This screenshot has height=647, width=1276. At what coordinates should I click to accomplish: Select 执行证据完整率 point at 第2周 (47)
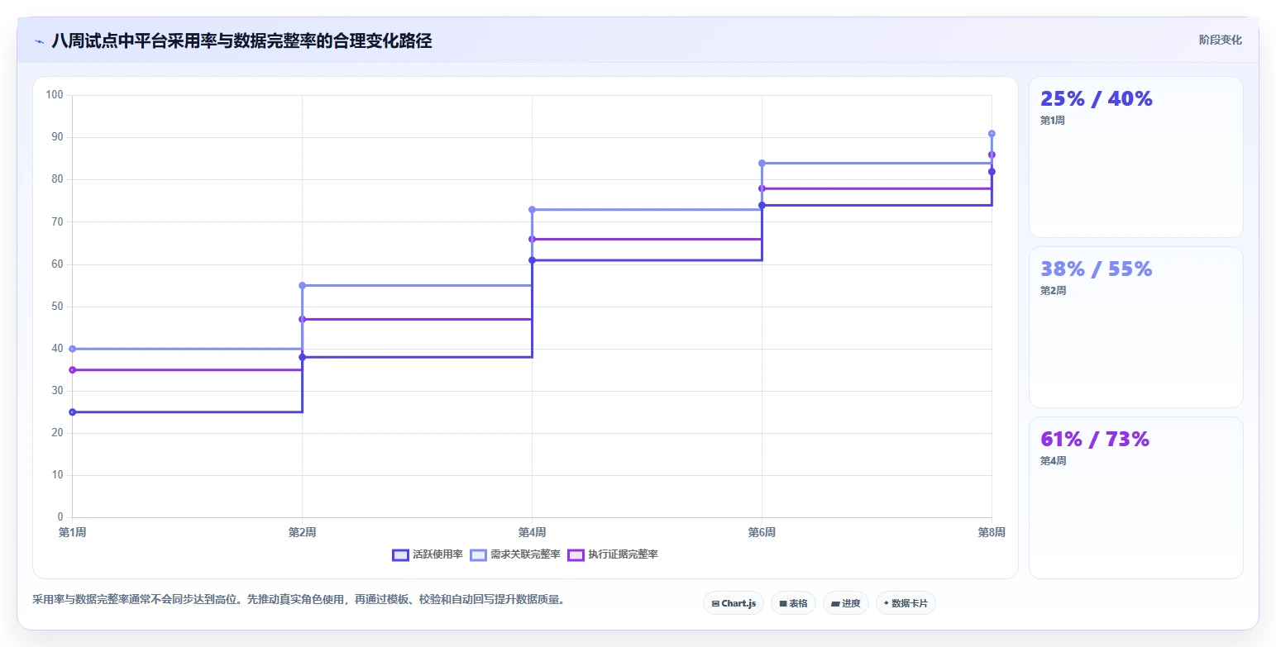pos(302,319)
